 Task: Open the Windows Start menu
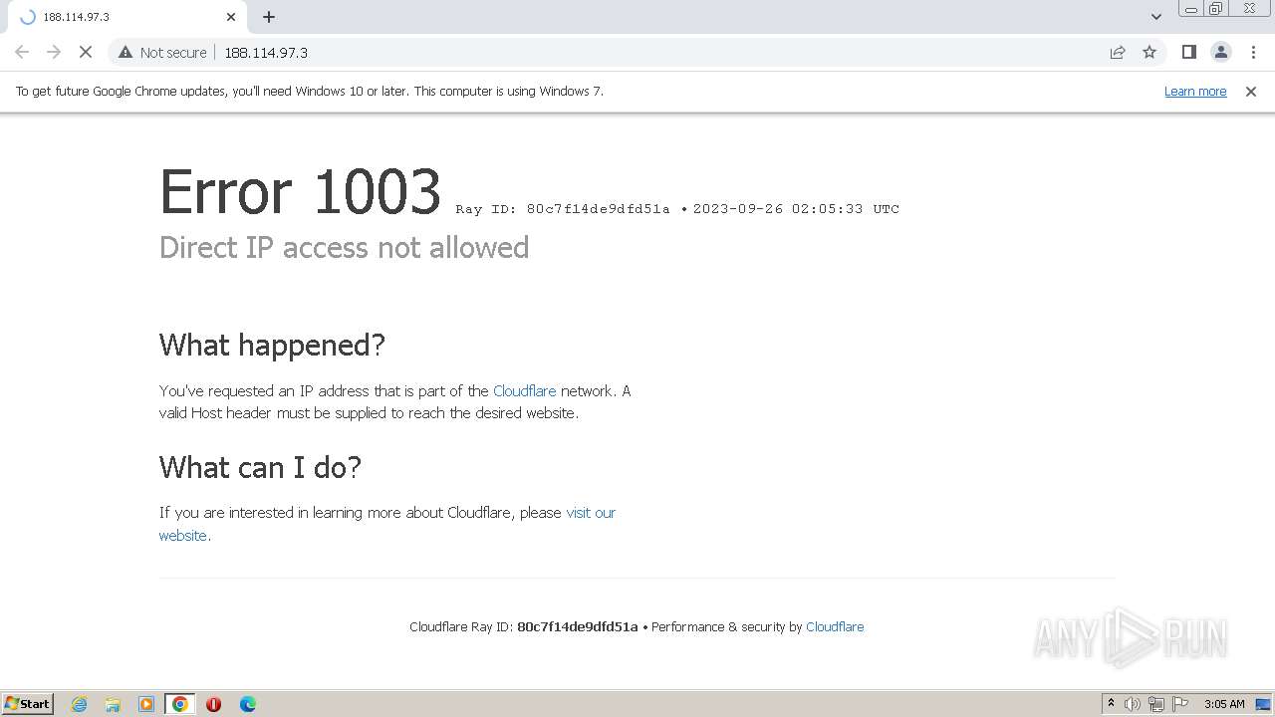click(28, 703)
